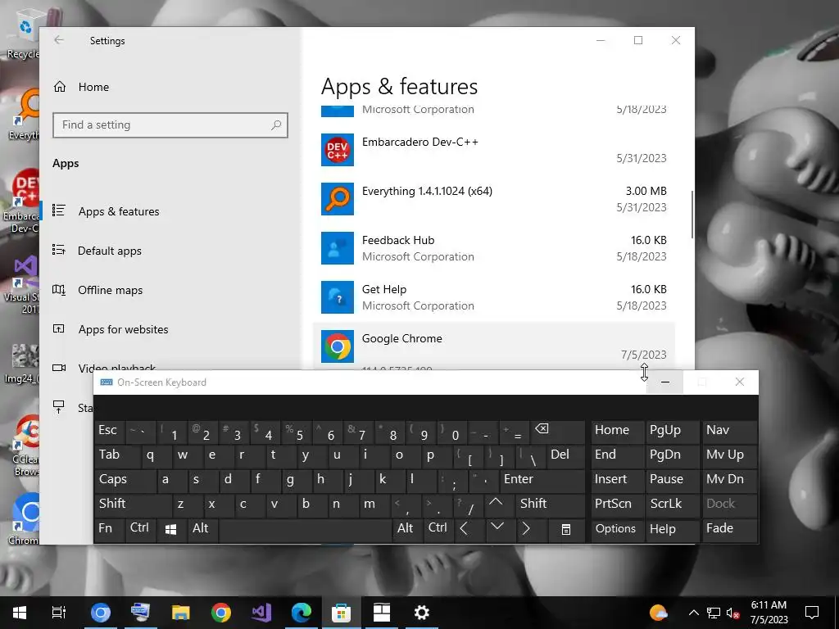
Task: Click the Help key on On-Screen Keyboard
Action: [x=672, y=529]
